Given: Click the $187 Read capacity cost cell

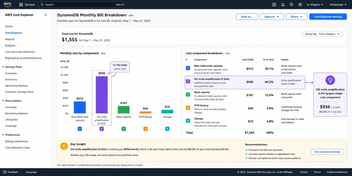Looking at the screenshot, I should click(x=250, y=95).
